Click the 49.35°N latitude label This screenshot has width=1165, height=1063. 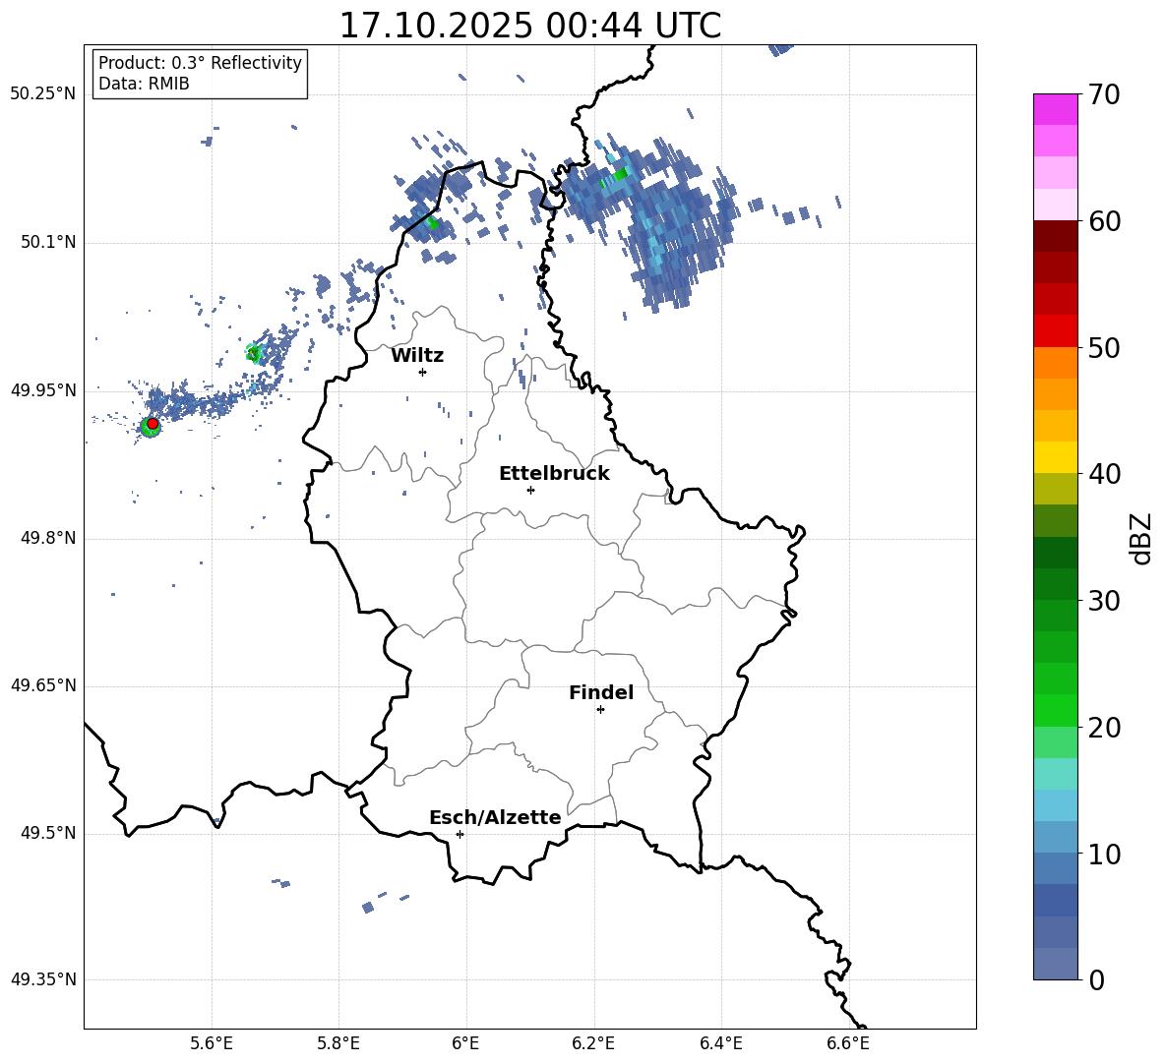(43, 979)
